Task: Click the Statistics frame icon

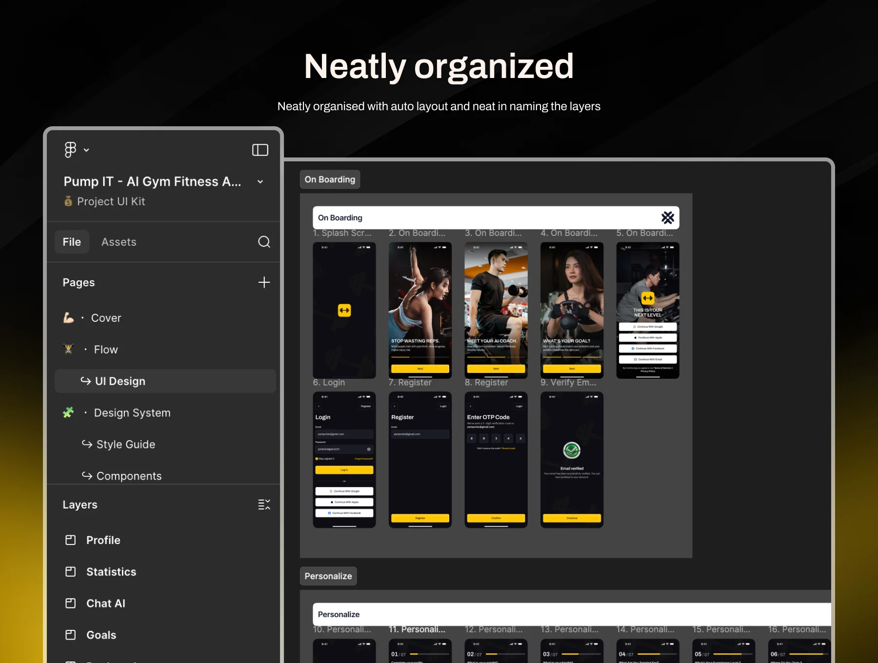Action: pyautogui.click(x=71, y=572)
